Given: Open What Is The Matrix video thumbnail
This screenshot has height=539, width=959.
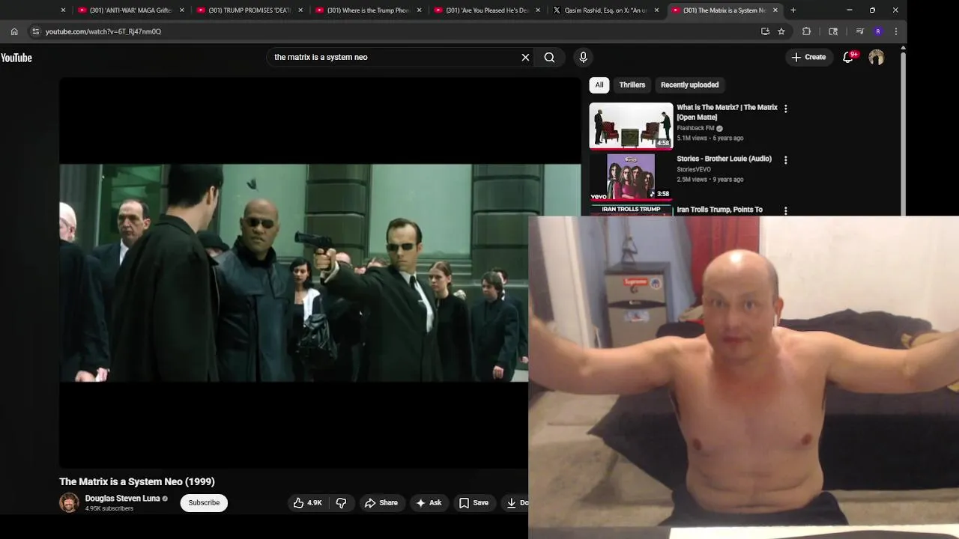Looking at the screenshot, I should (x=631, y=126).
